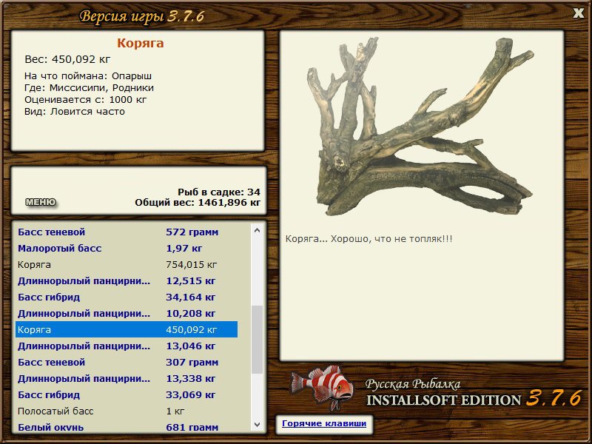Viewport: 592px width, 444px height.
Task: Select Малоротый басс 1,97 кг row
Action: pyautogui.click(x=127, y=248)
